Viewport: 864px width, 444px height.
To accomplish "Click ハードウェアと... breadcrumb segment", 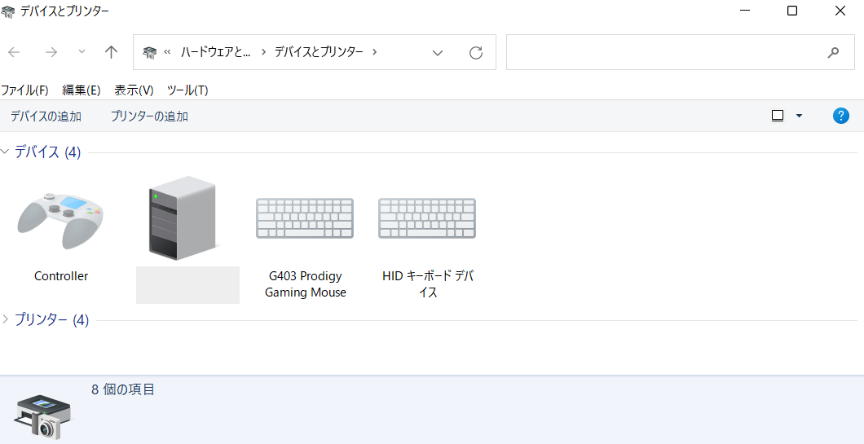I will [215, 52].
